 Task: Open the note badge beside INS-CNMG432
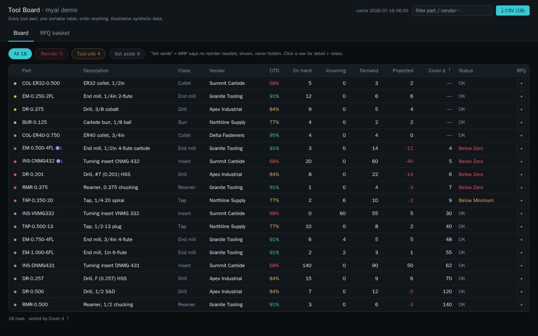pos(59,161)
